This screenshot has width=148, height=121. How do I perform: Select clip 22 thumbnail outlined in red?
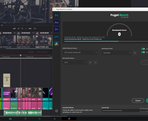[44, 40]
